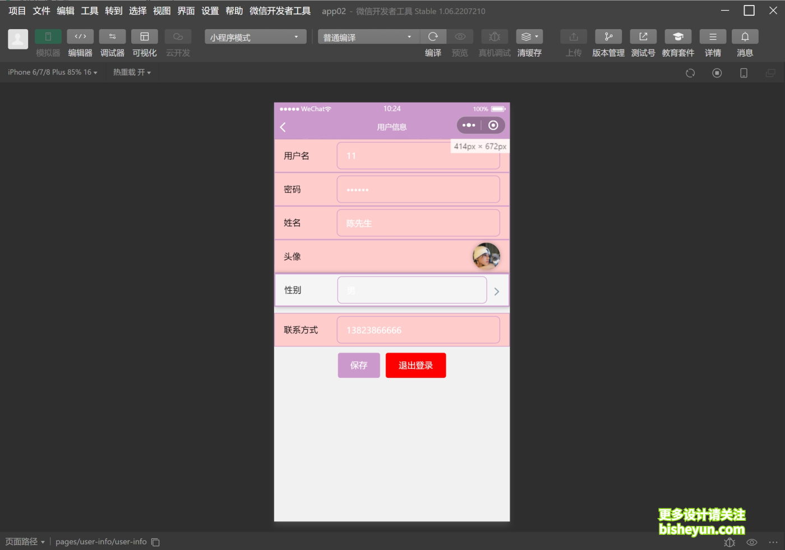Expand the 性别 gender picker chevron

click(x=496, y=291)
